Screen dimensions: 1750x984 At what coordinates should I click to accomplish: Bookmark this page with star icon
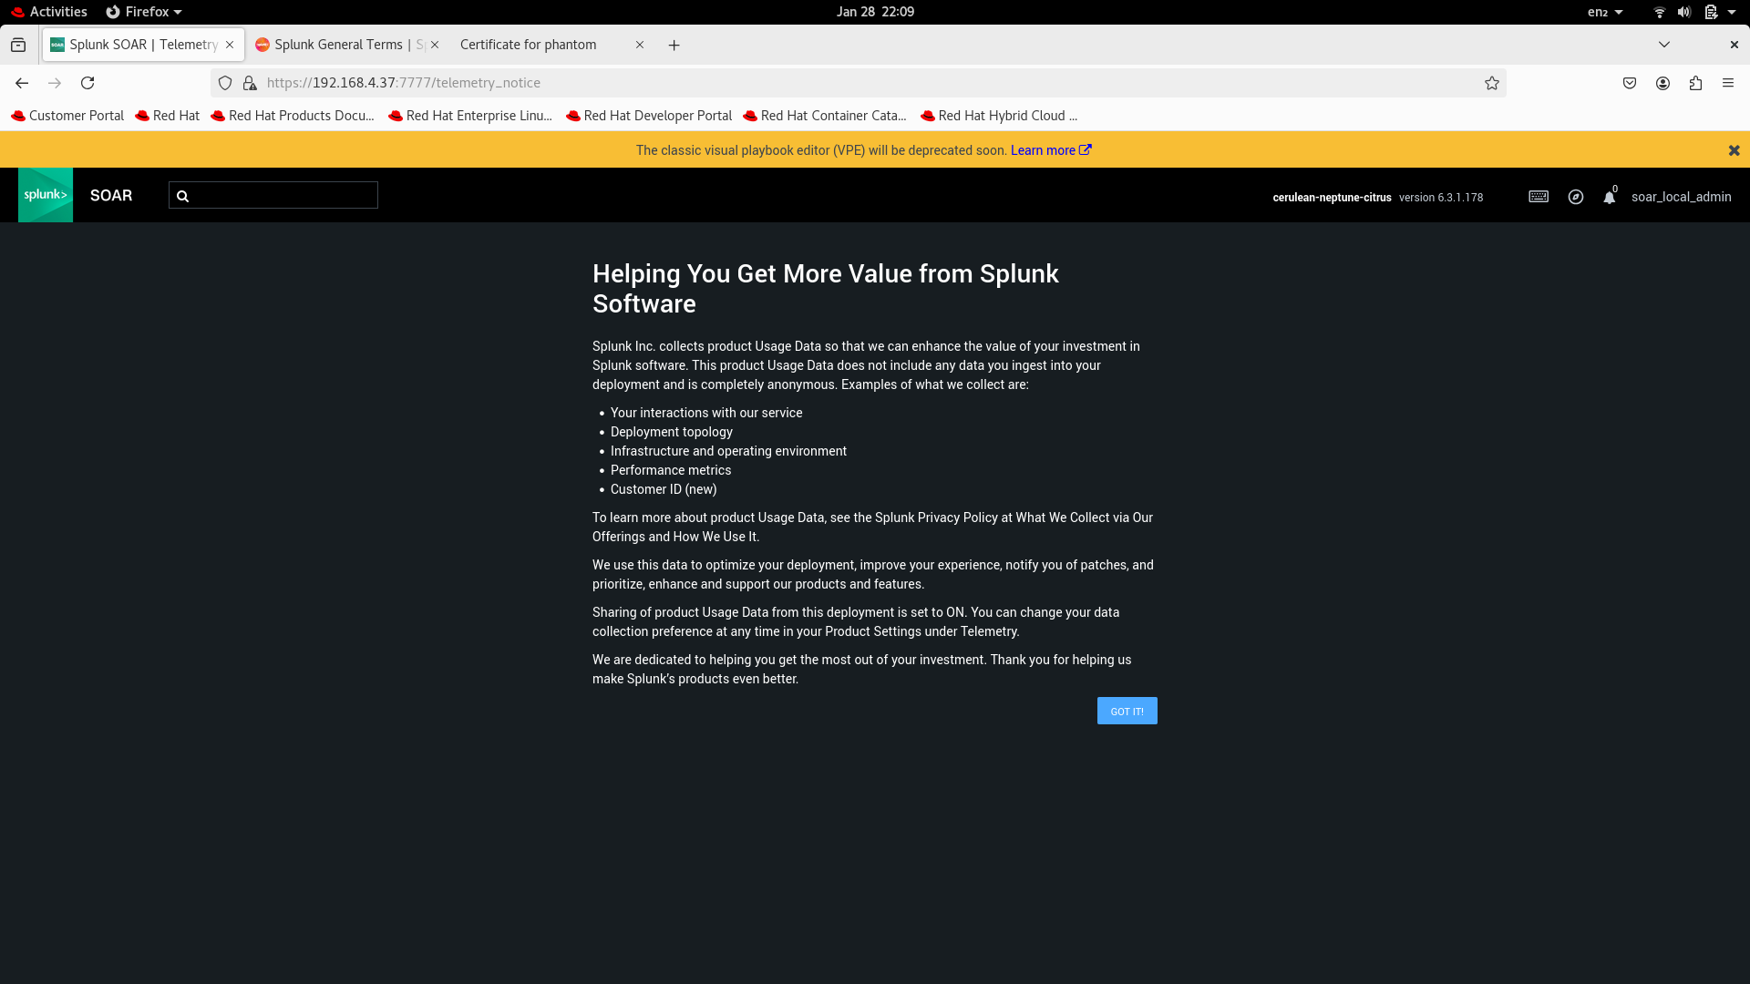coord(1492,83)
